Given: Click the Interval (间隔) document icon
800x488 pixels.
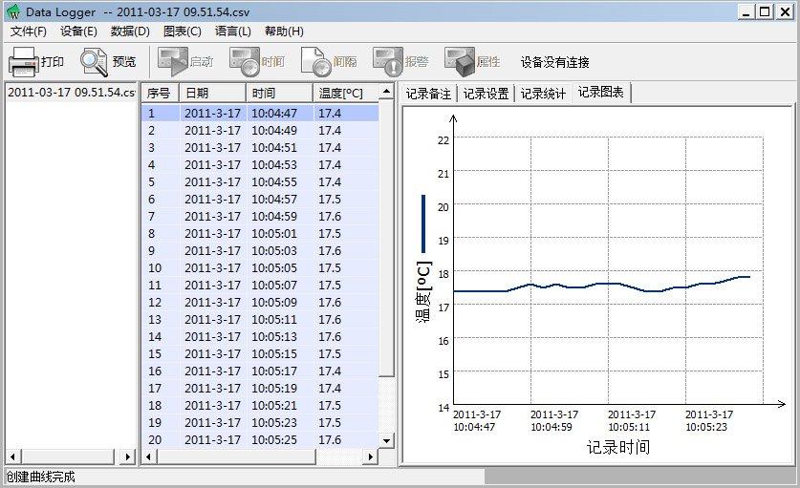Looking at the screenshot, I should pos(316,62).
